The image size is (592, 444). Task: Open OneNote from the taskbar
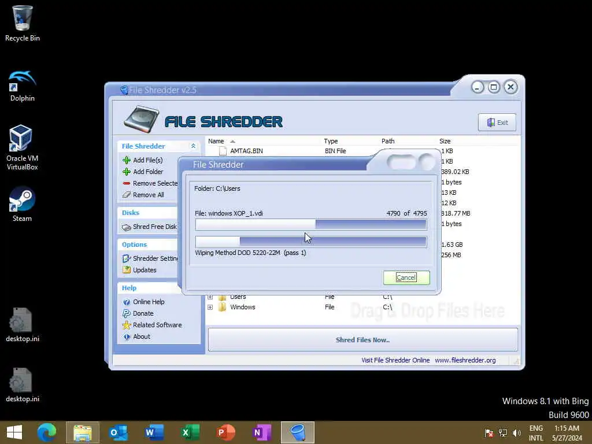262,432
